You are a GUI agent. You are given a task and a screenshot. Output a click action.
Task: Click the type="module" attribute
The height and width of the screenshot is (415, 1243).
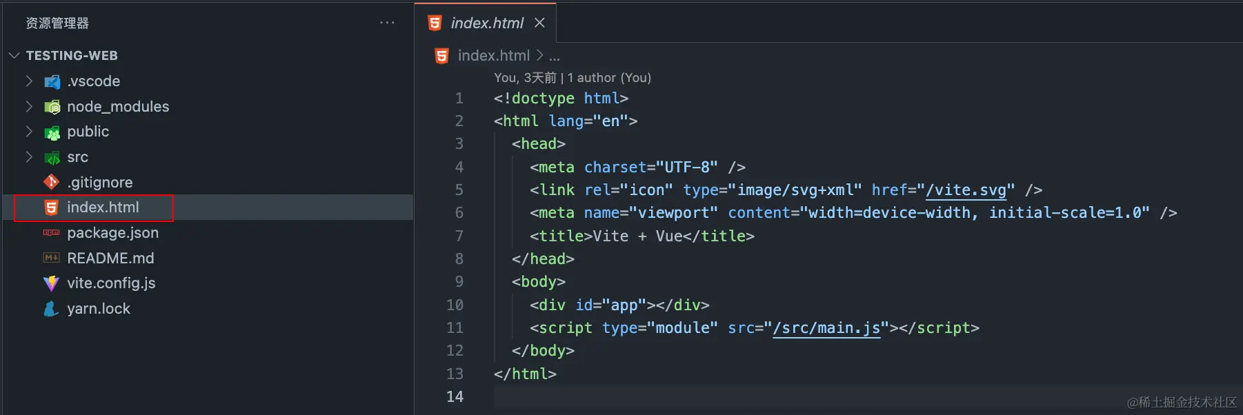pos(660,328)
